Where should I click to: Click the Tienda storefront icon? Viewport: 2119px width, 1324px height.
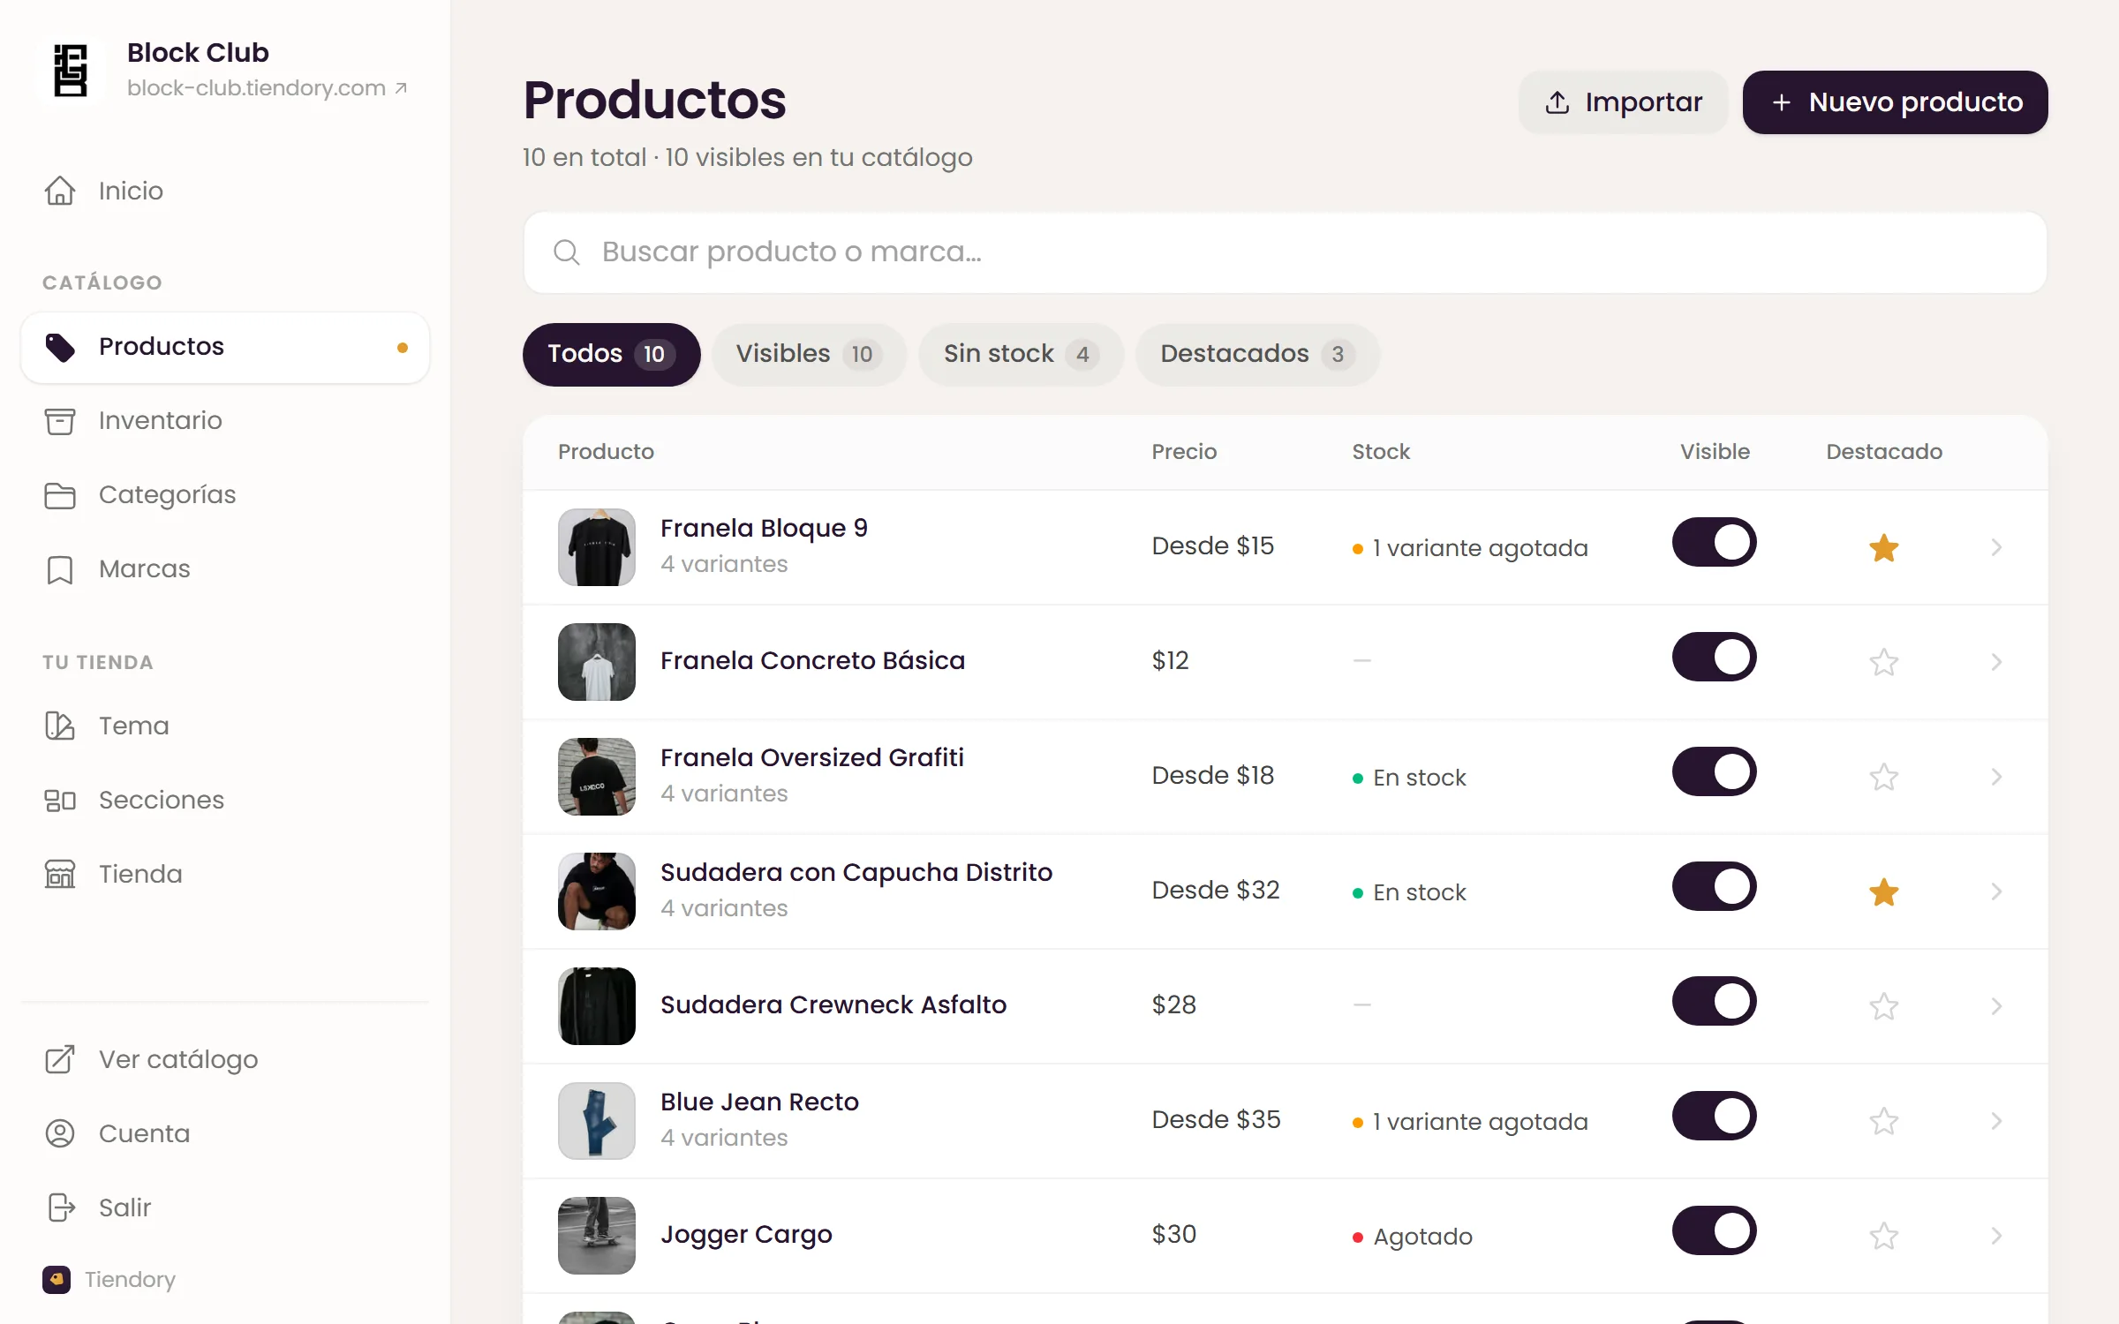point(60,874)
